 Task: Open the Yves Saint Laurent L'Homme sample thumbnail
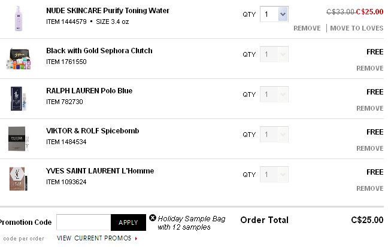19,179
